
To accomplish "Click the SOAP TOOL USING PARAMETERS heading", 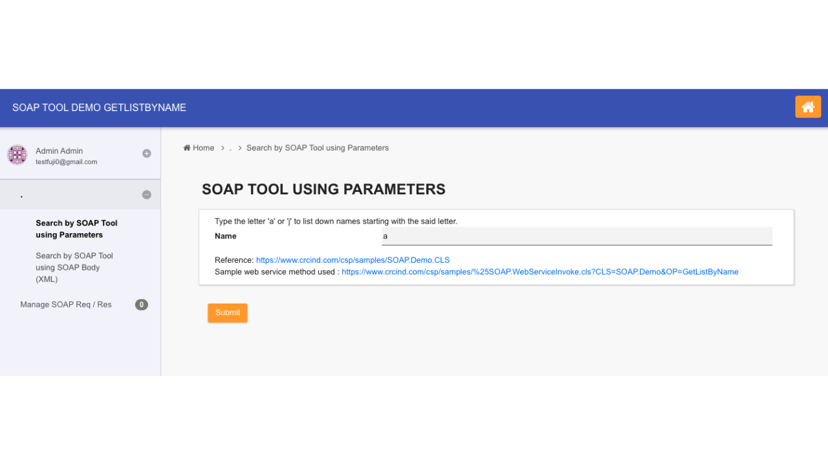I will [x=323, y=189].
